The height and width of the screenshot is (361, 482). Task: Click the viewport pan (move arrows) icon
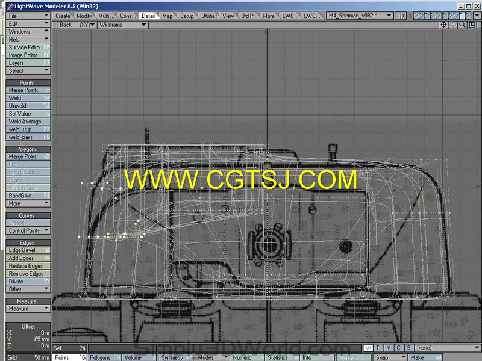pos(443,25)
